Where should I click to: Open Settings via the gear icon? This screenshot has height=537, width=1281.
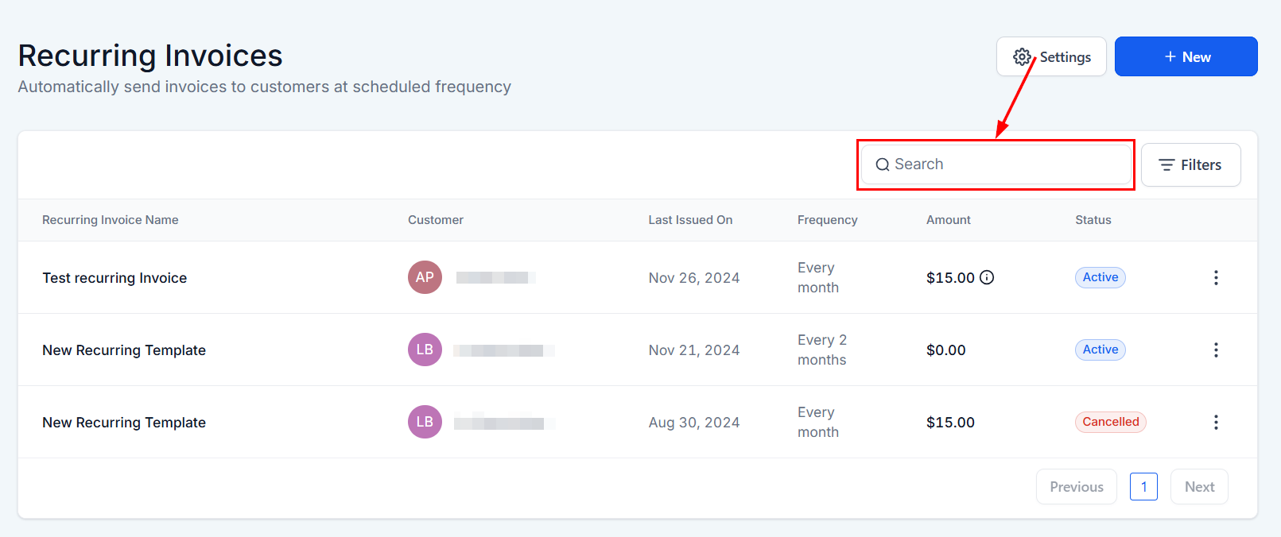[1022, 57]
